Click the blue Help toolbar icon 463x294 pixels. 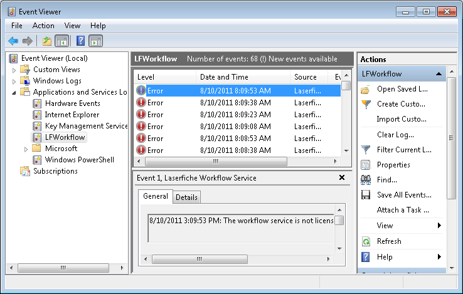[x=80, y=41]
